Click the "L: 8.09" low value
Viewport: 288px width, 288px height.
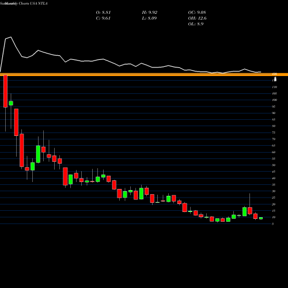pyautogui.click(x=149, y=18)
